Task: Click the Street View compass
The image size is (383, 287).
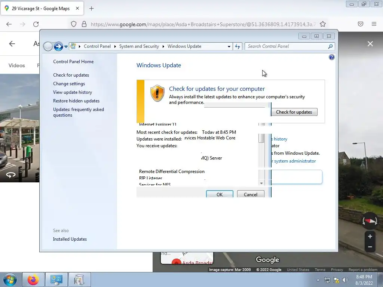Action: point(370,221)
